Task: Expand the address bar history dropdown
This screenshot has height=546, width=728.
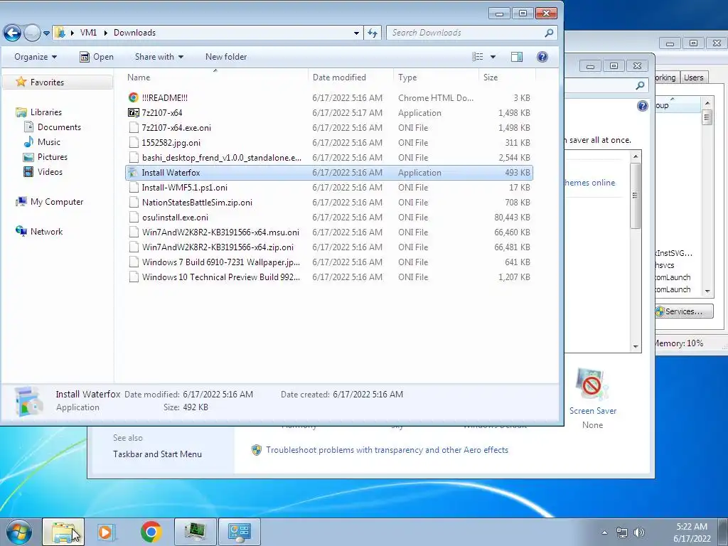Action: (356, 33)
